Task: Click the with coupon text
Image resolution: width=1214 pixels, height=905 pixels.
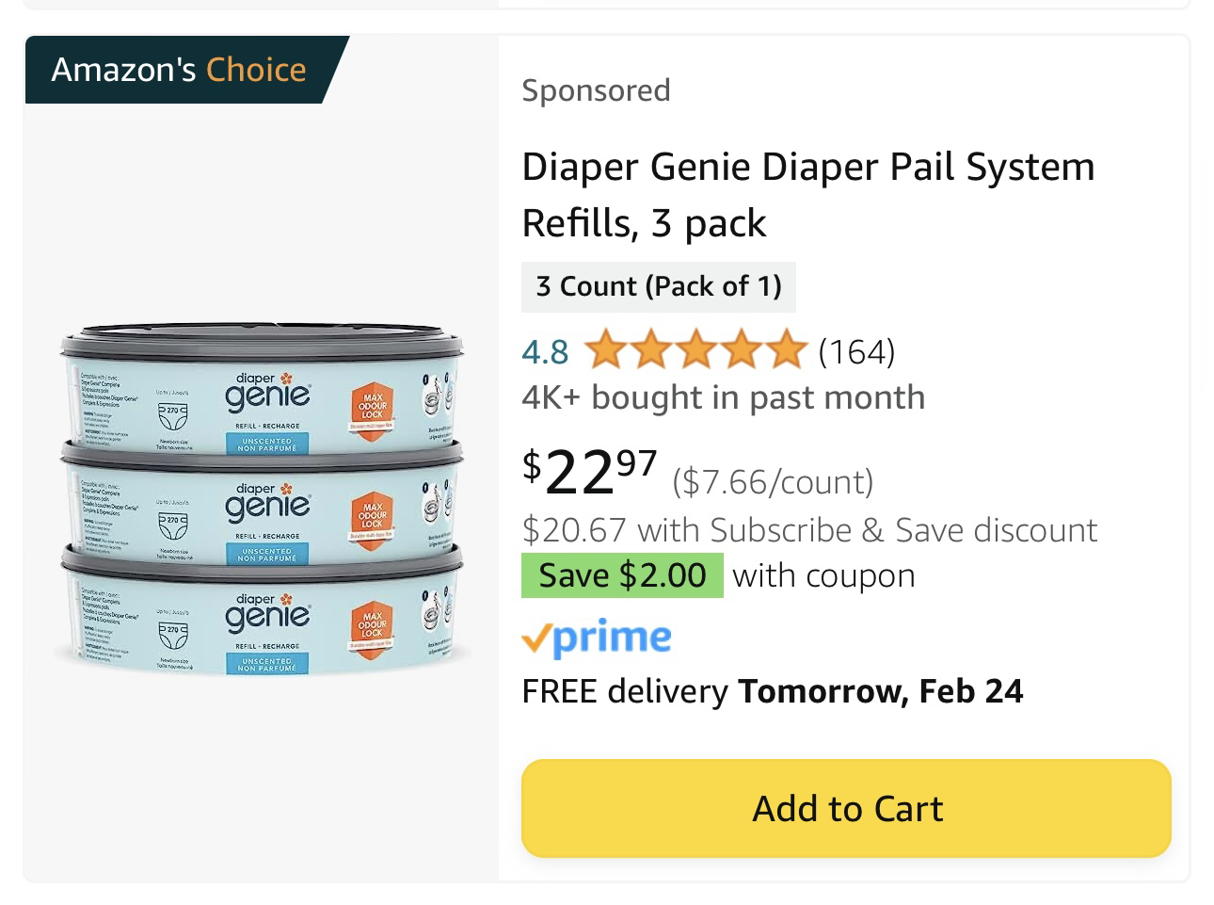Action: (823, 574)
